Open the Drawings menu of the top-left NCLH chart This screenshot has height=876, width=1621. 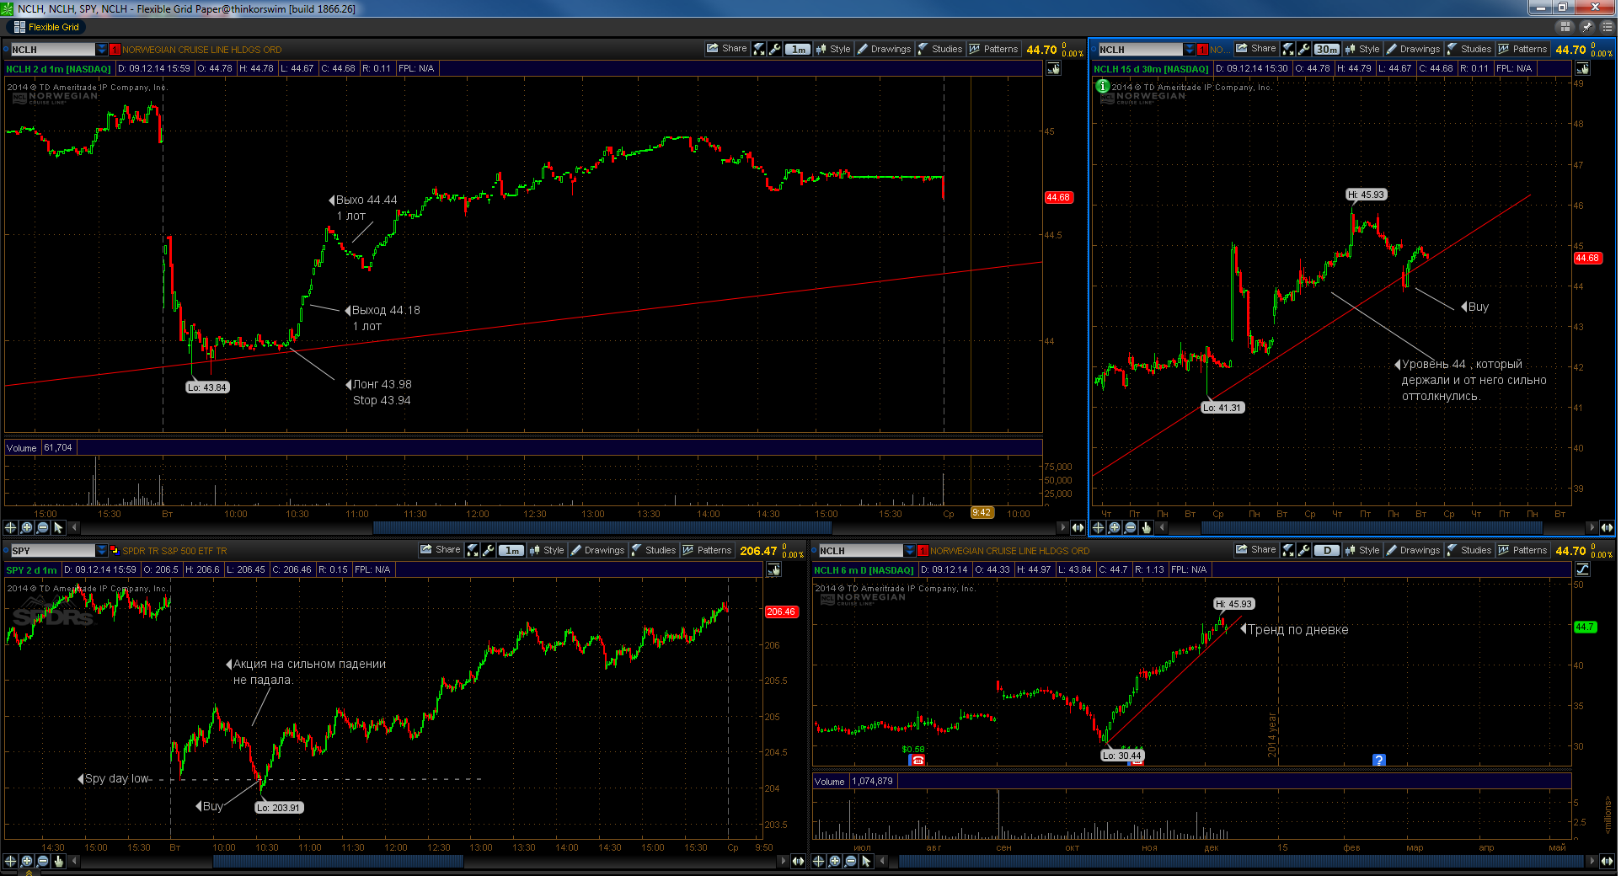[x=884, y=49]
